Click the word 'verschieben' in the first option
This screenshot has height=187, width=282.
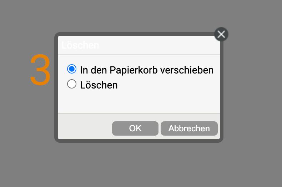187,70
